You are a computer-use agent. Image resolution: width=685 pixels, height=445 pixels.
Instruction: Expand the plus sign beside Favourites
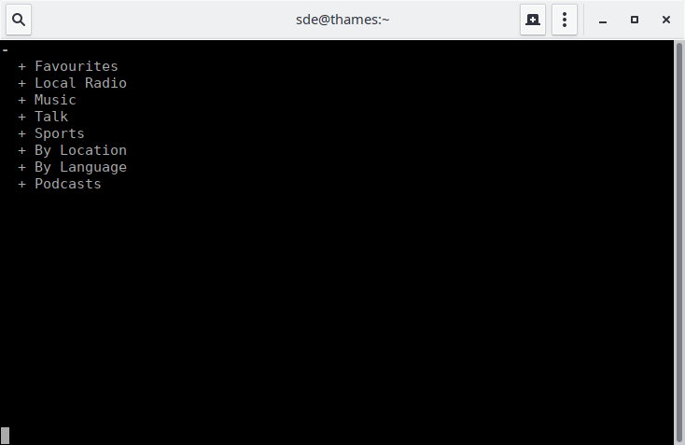point(21,67)
